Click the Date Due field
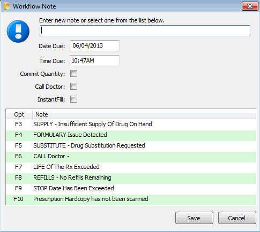Image resolution: width=260 pixels, height=232 pixels. (x=94, y=45)
